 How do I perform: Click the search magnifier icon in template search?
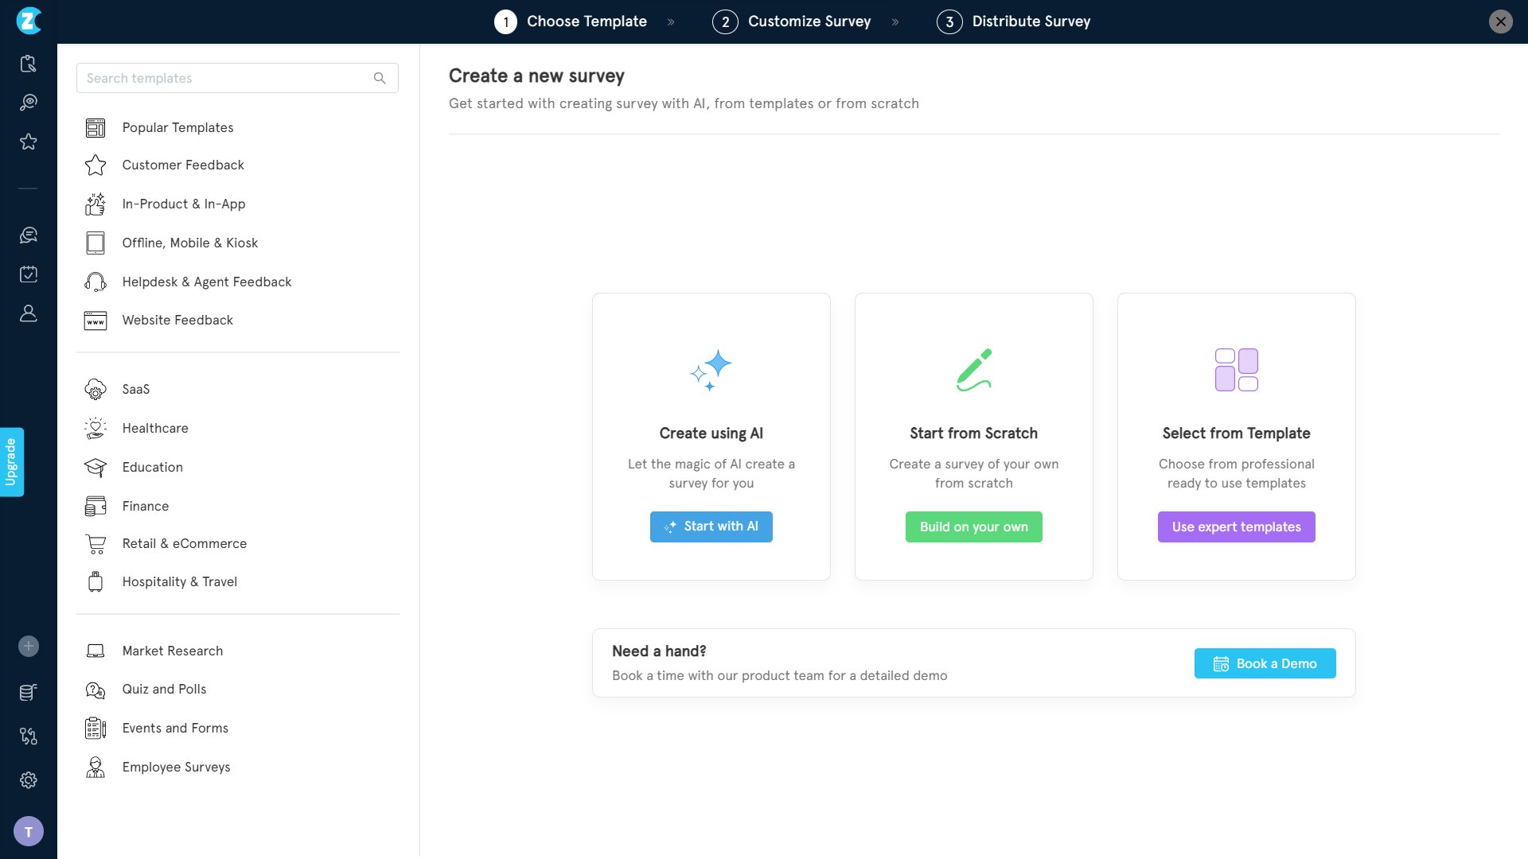pyautogui.click(x=380, y=78)
